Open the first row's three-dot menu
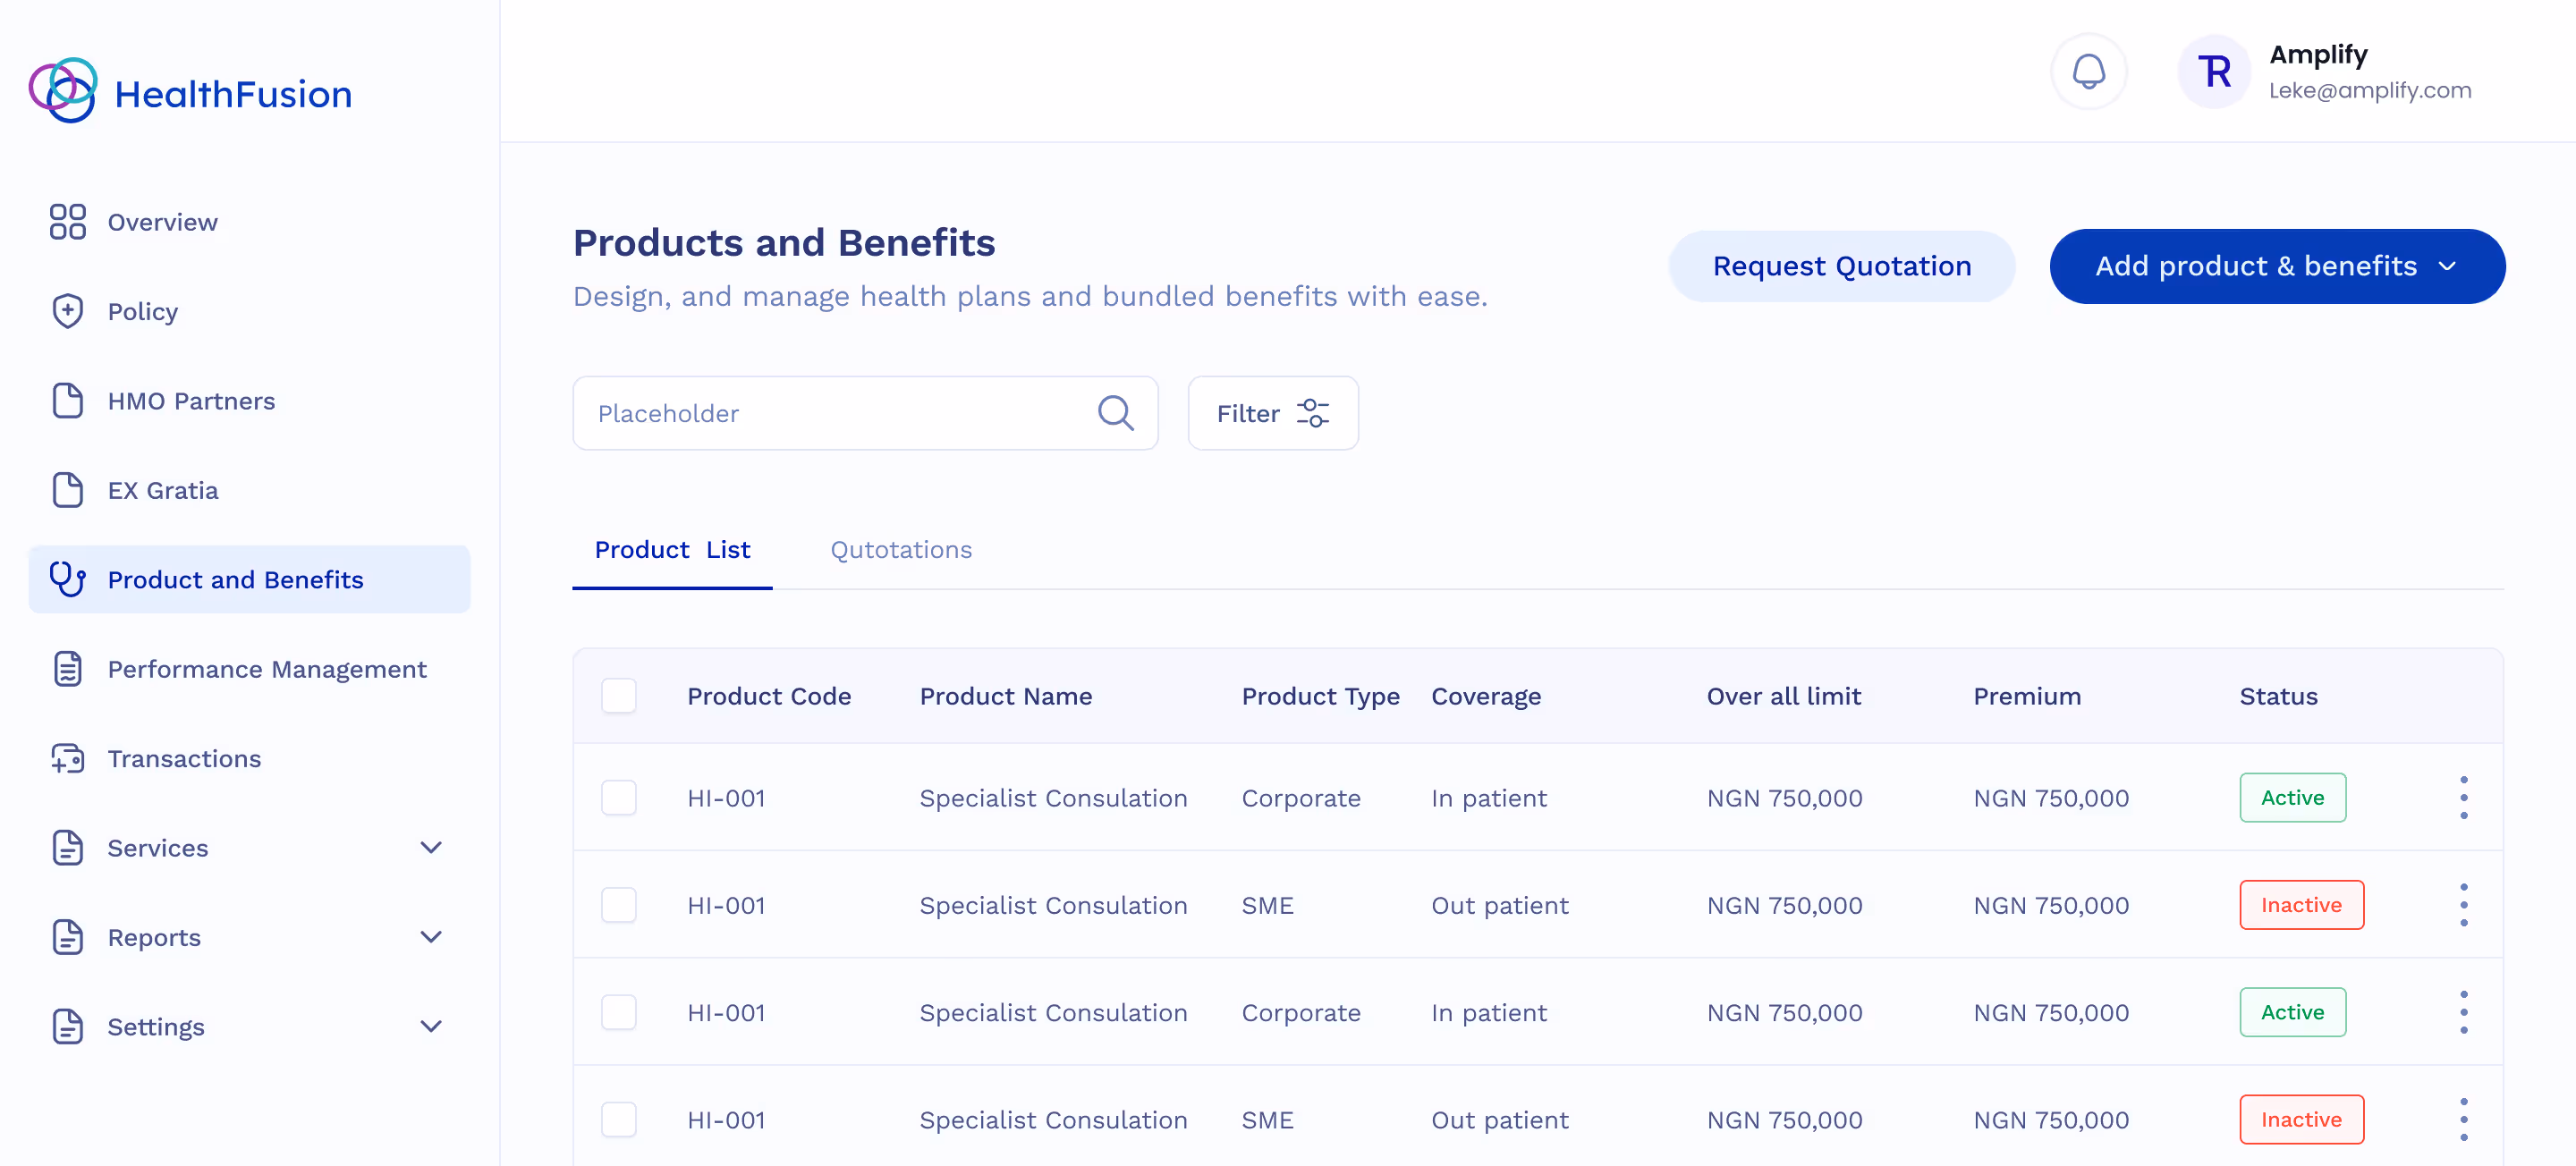The height and width of the screenshot is (1166, 2576). [x=2463, y=798]
